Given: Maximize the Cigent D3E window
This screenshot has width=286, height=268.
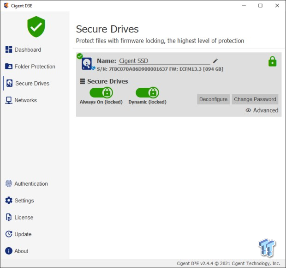Looking at the screenshot, I should click(x=261, y=6).
